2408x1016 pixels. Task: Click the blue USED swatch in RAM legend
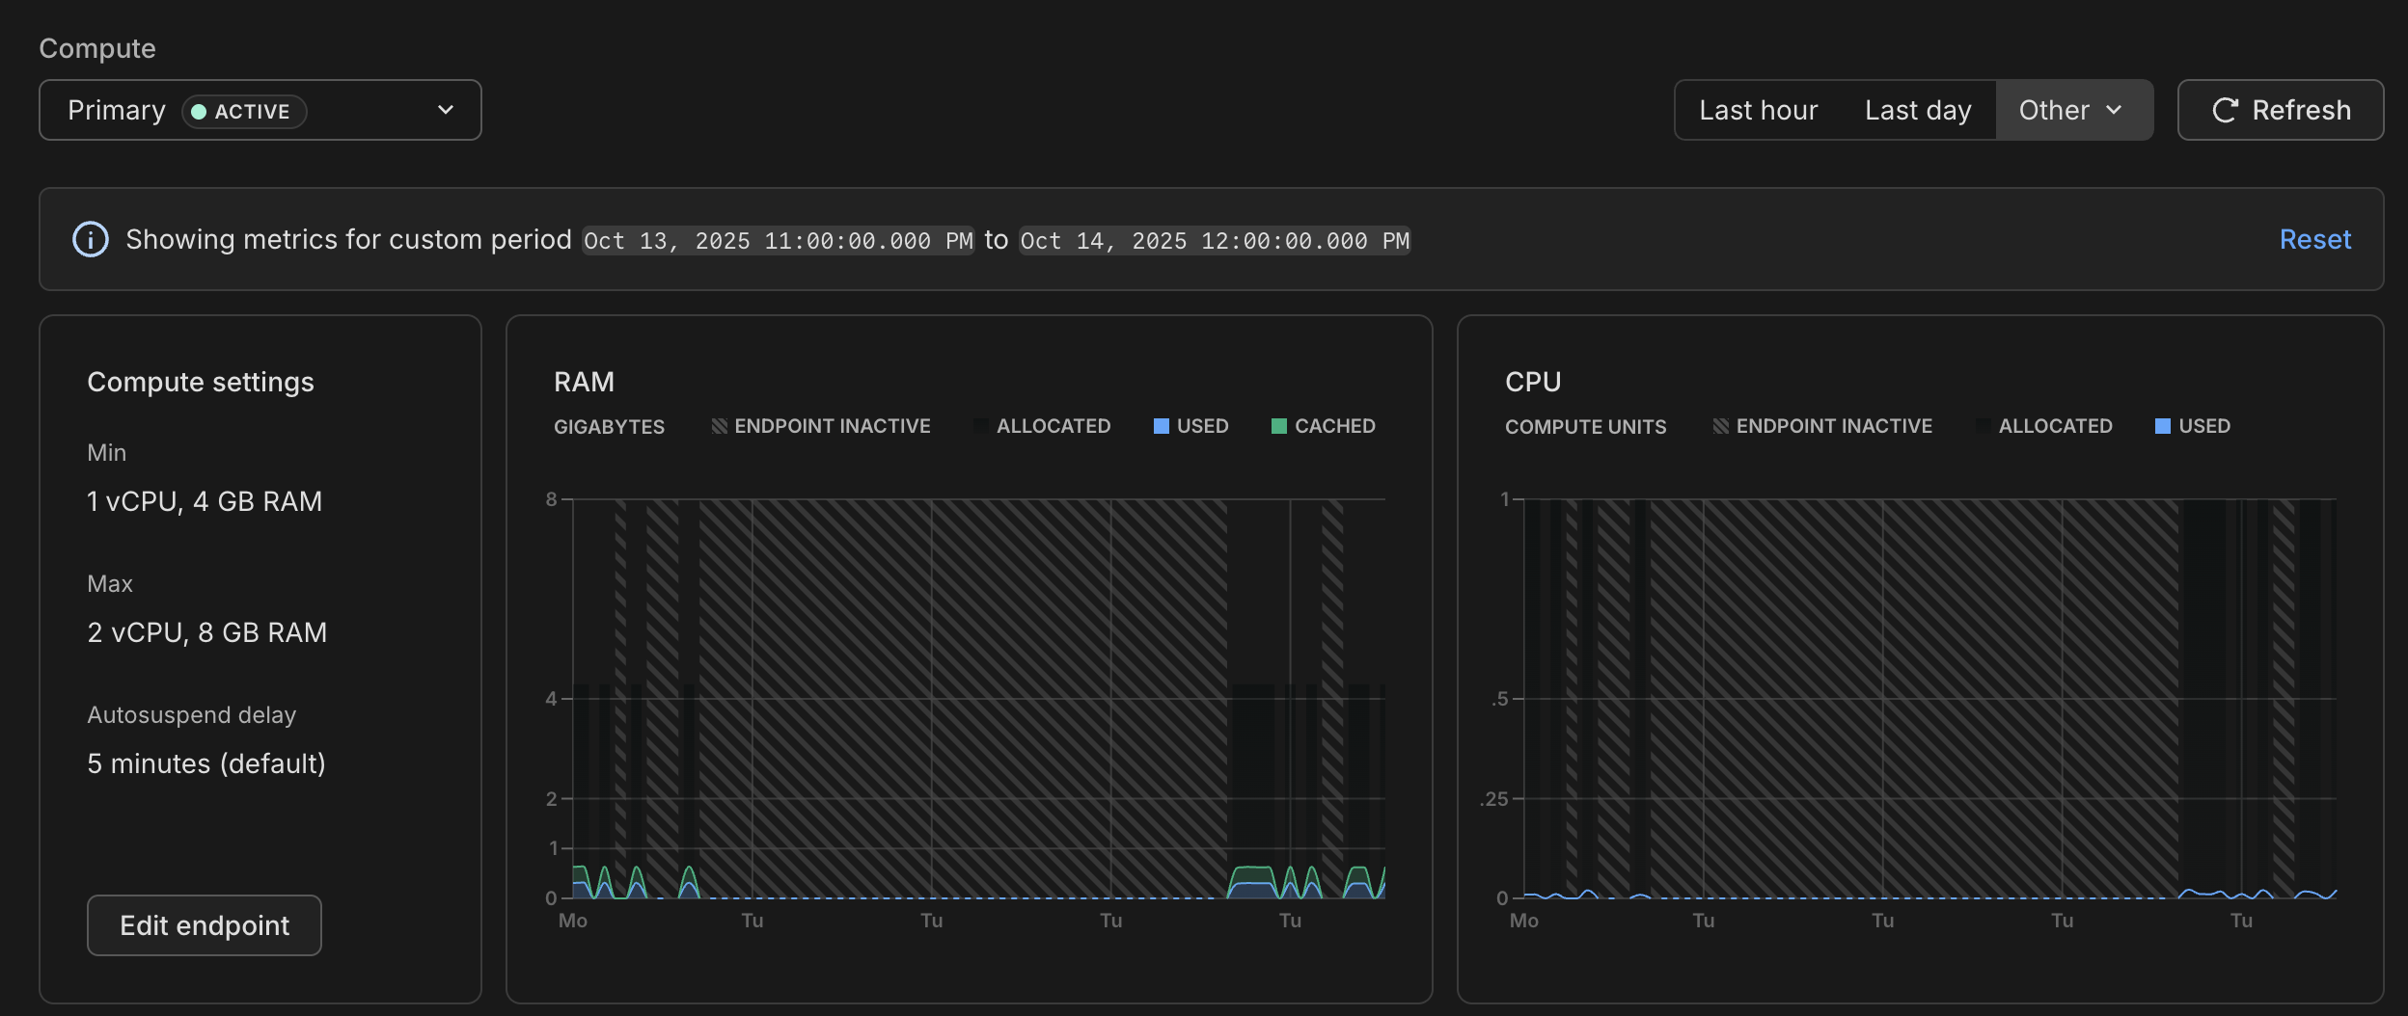coord(1162,426)
